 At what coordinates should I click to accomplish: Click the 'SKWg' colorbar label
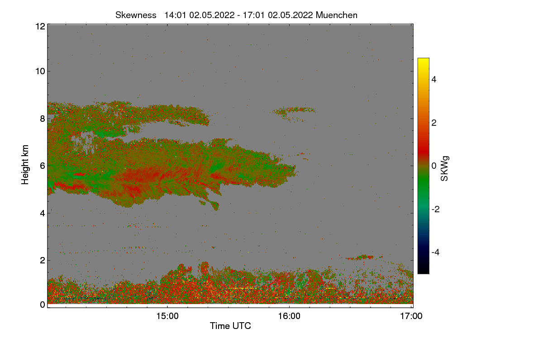pos(445,169)
